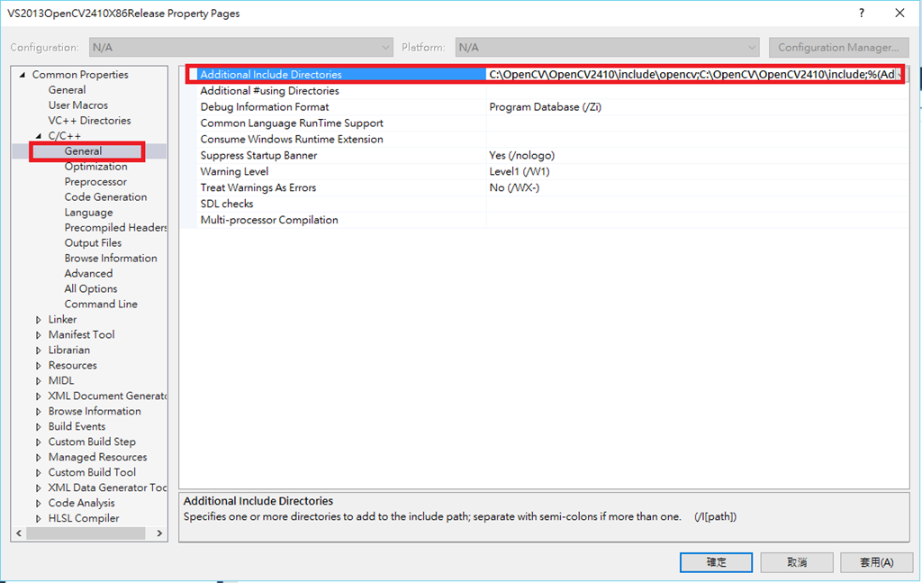This screenshot has height=583, width=922.
Task: Cancel with the 取消 button
Action: (x=797, y=562)
